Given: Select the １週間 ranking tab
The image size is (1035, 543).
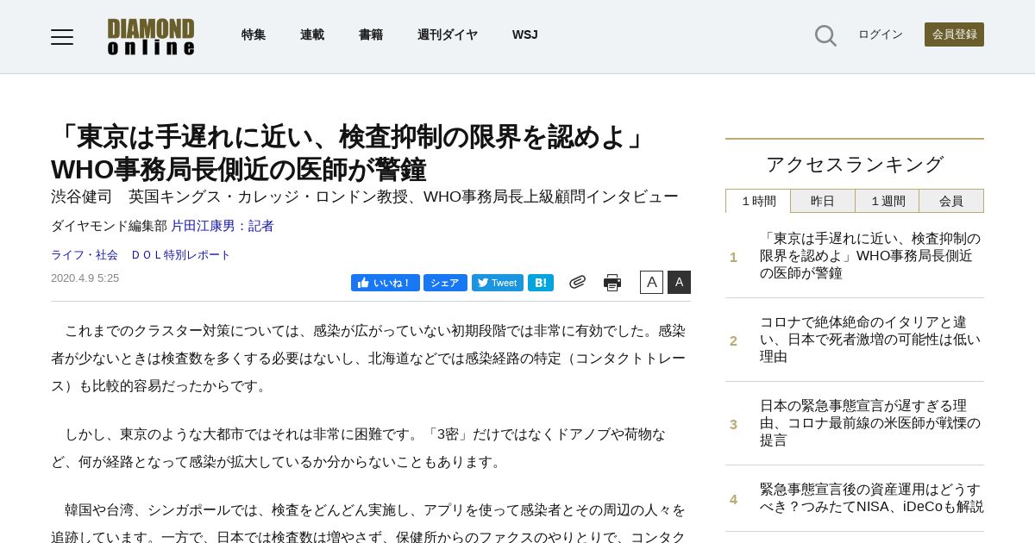Looking at the screenshot, I should [x=888, y=201].
